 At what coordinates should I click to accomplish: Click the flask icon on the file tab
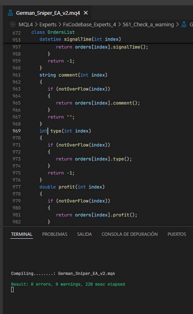click(x=10, y=13)
